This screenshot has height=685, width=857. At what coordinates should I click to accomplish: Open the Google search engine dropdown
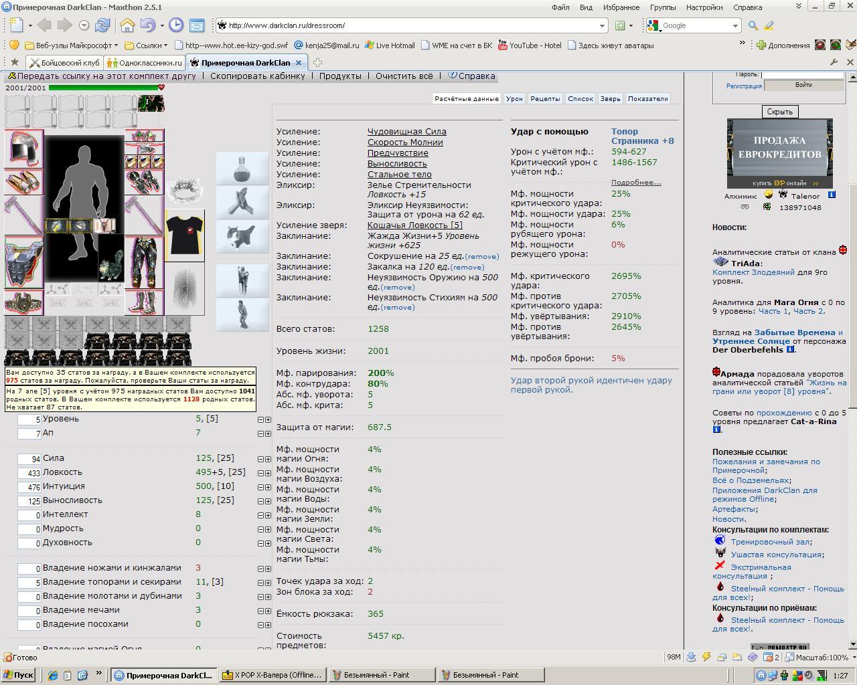[734, 25]
